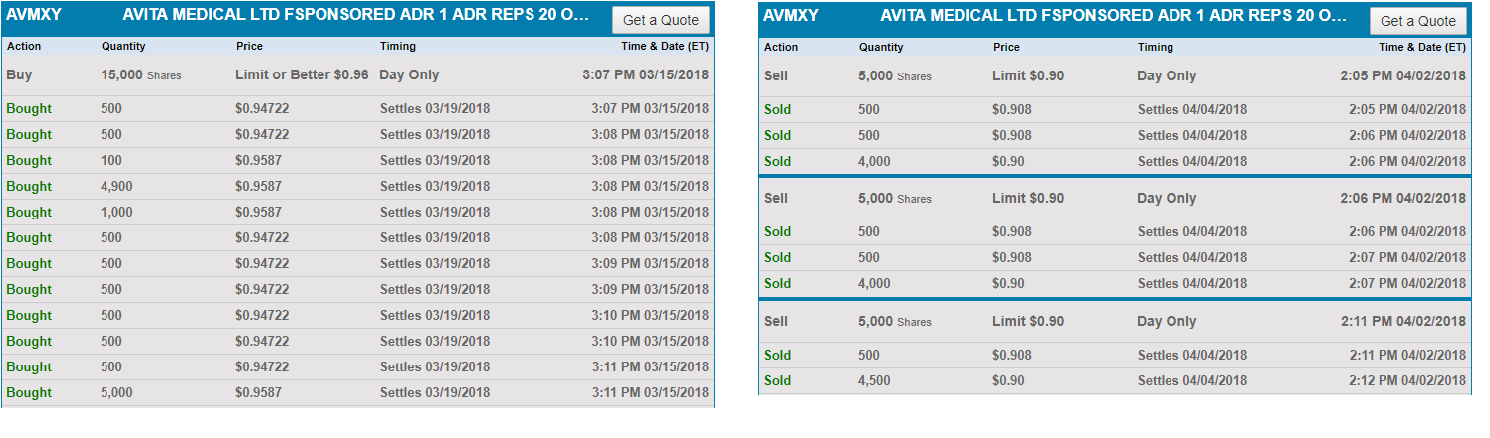This screenshot has width=1490, height=438.
Task: Select the Sell order placed at 2:11 PM
Action: point(1115,321)
